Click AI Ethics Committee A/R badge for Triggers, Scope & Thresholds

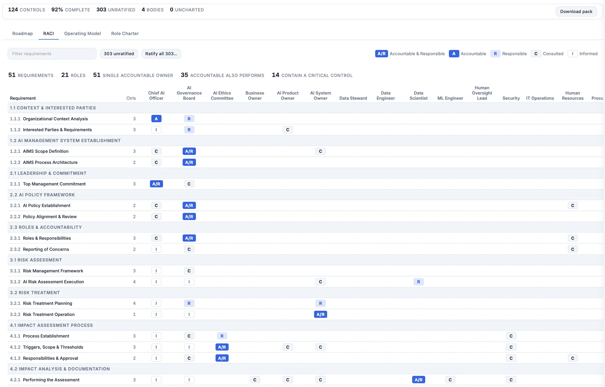pos(222,347)
